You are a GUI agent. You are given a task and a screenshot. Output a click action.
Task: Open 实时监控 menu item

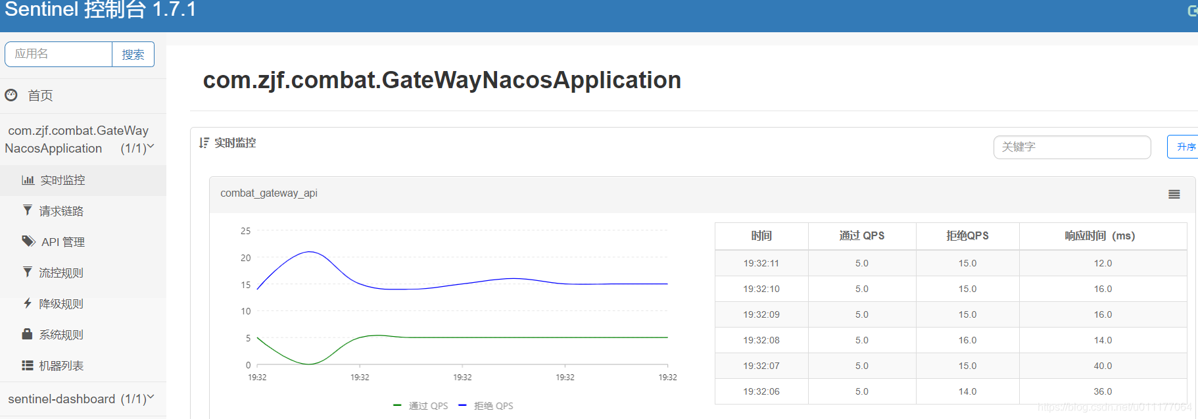62,180
